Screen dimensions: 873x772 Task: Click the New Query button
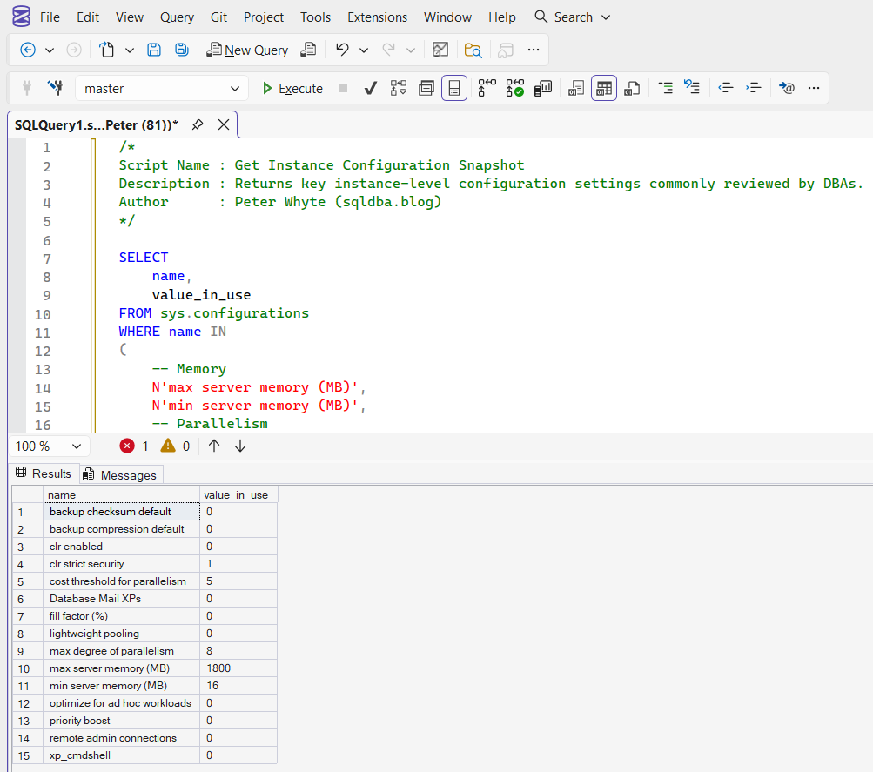point(247,50)
